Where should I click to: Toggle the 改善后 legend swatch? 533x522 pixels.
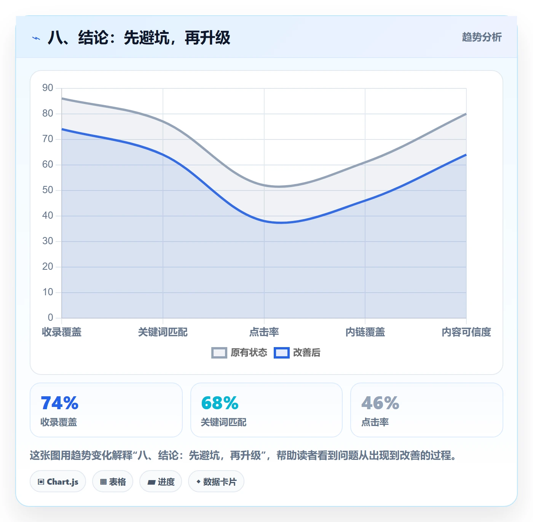tap(282, 353)
